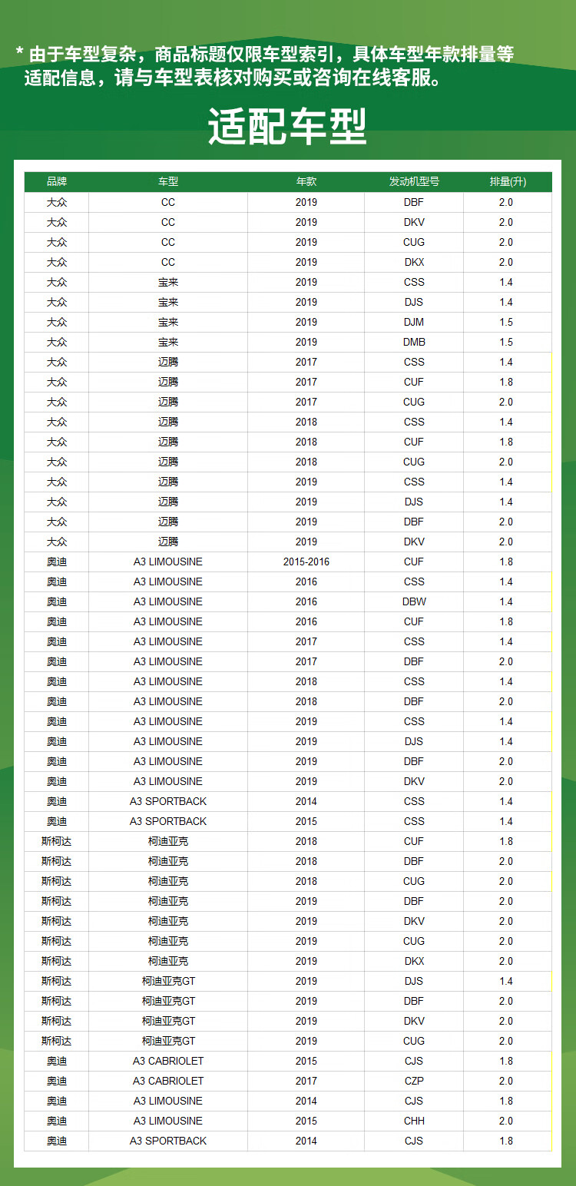The image size is (576, 1186).
Task: Click CUF engine in 柯迪亚克 2018 row
Action: tap(414, 841)
